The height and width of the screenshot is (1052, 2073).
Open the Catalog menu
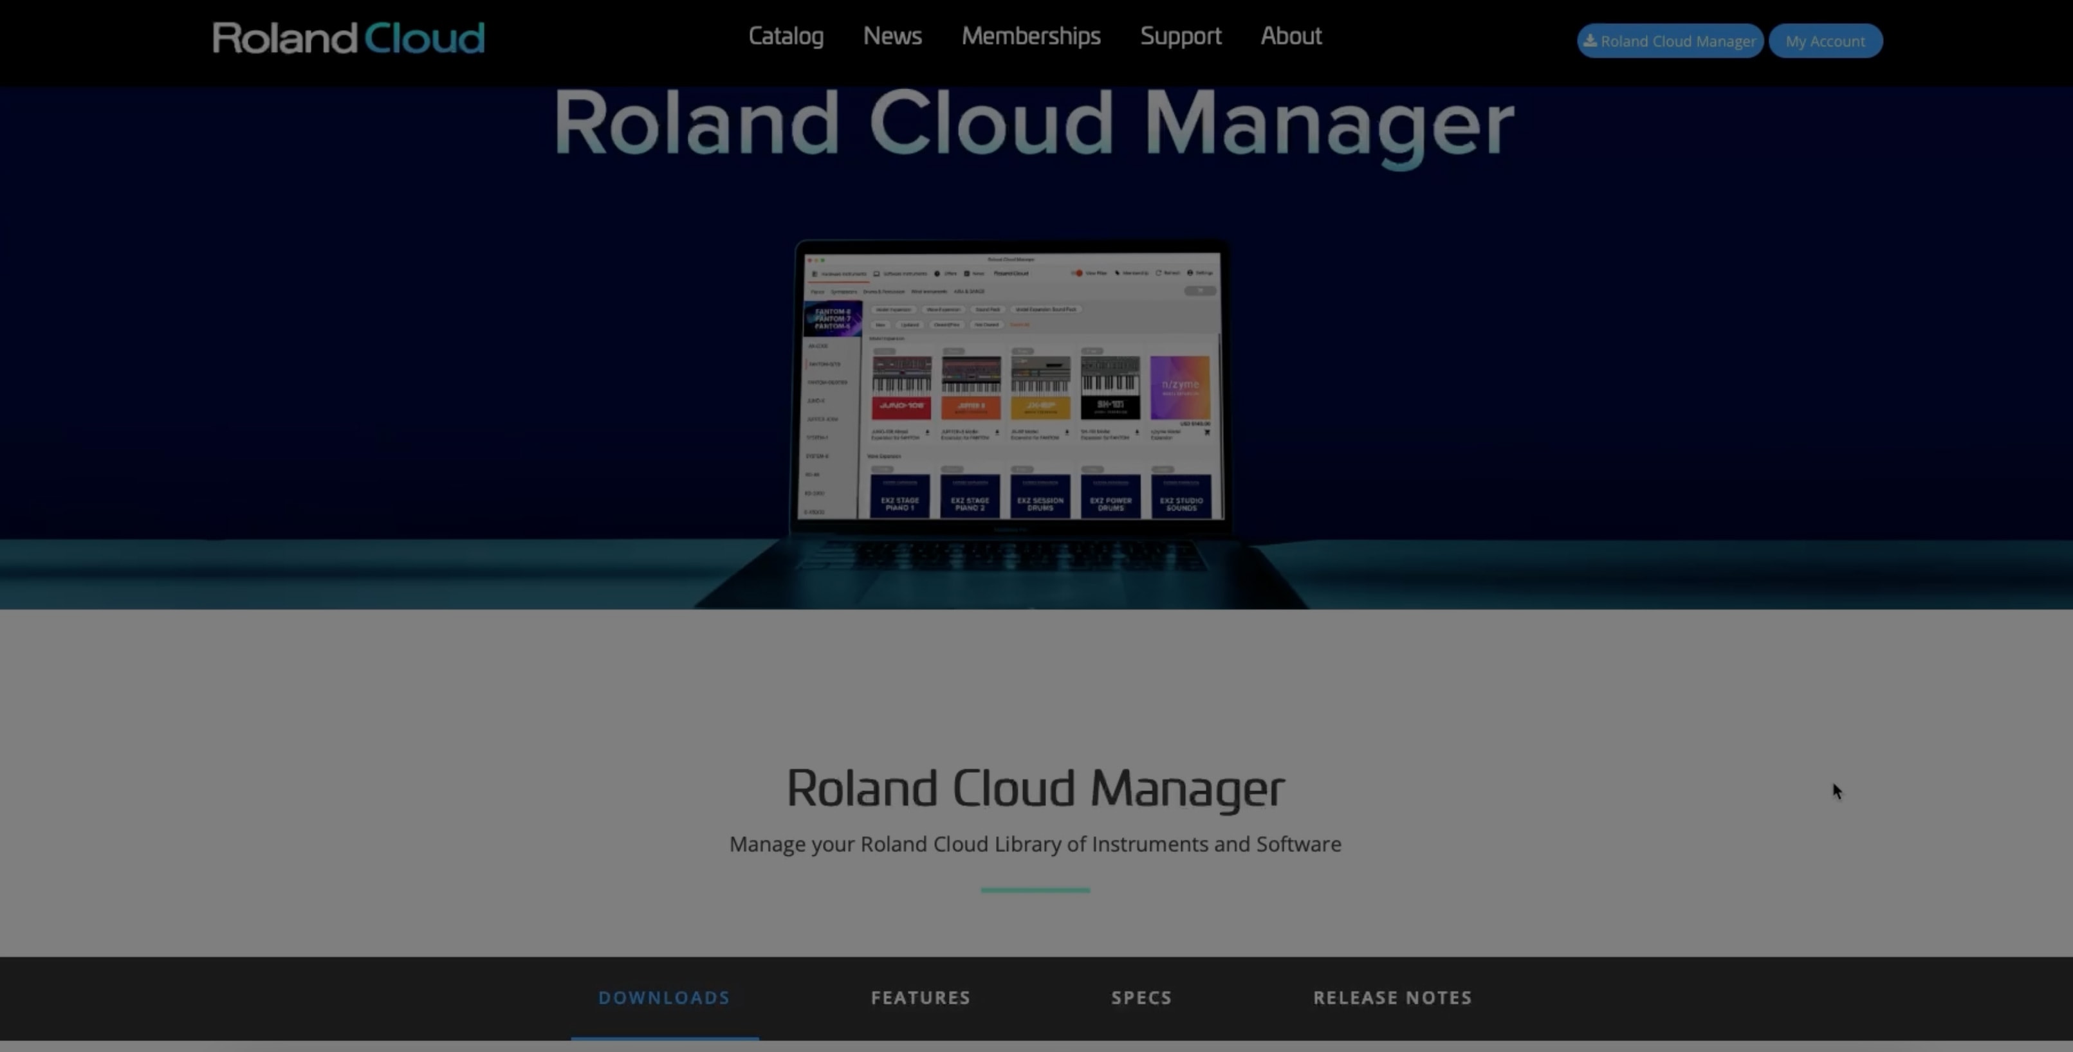coord(786,36)
